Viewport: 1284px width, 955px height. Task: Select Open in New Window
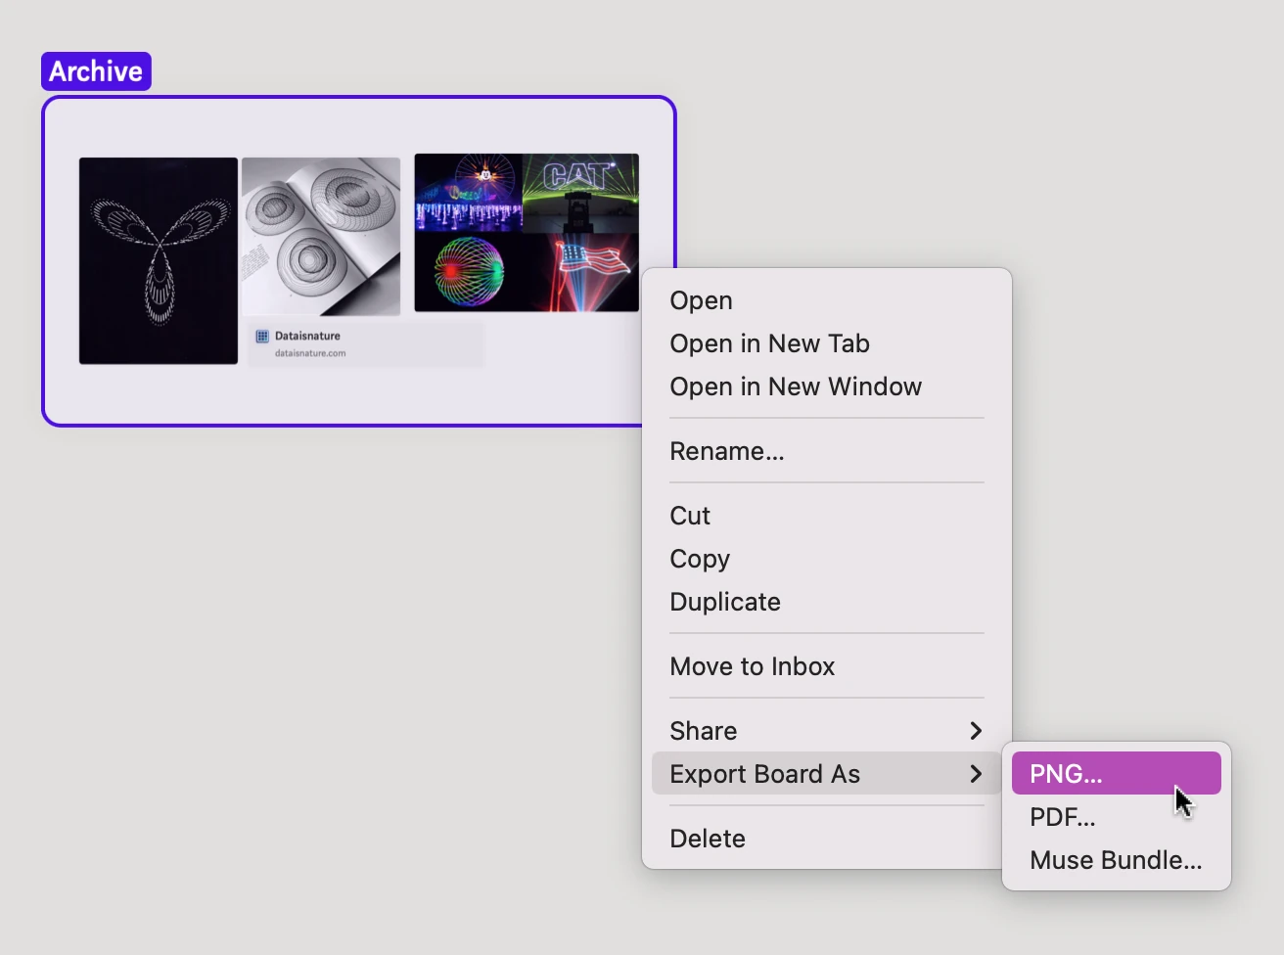795,387
